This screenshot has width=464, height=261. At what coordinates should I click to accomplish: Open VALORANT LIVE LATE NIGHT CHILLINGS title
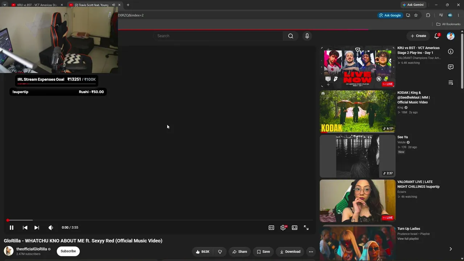tap(418, 184)
